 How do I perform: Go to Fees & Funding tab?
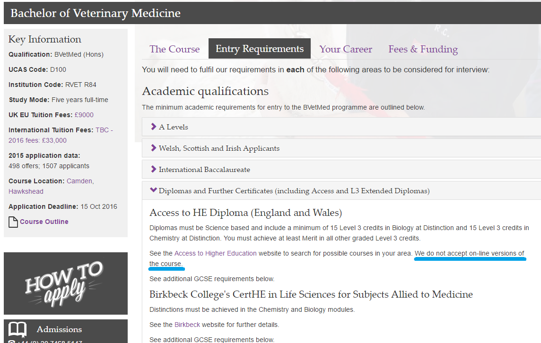click(423, 49)
